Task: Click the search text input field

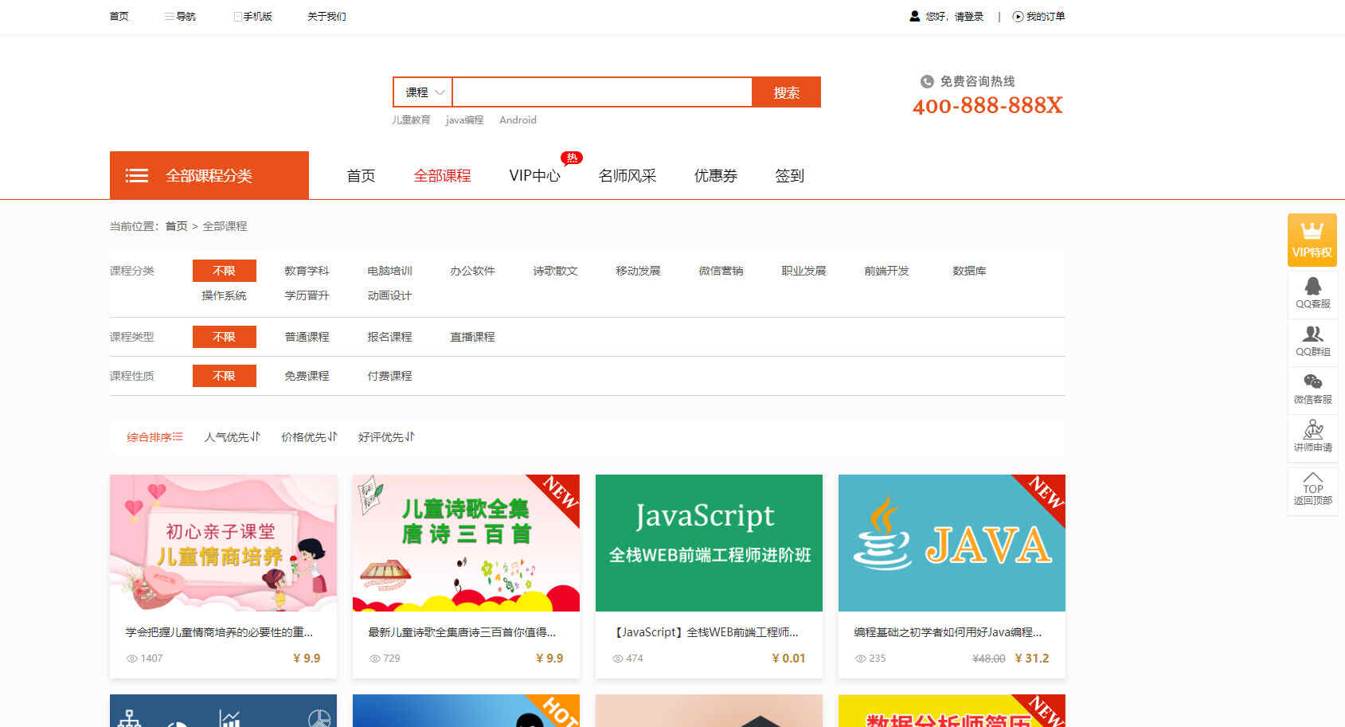Action: pyautogui.click(x=602, y=92)
